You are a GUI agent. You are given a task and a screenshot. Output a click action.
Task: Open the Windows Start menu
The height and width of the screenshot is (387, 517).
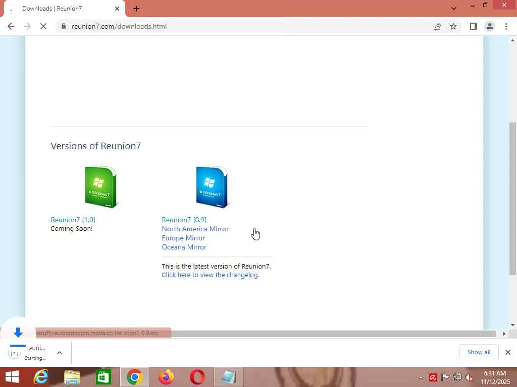(12, 377)
